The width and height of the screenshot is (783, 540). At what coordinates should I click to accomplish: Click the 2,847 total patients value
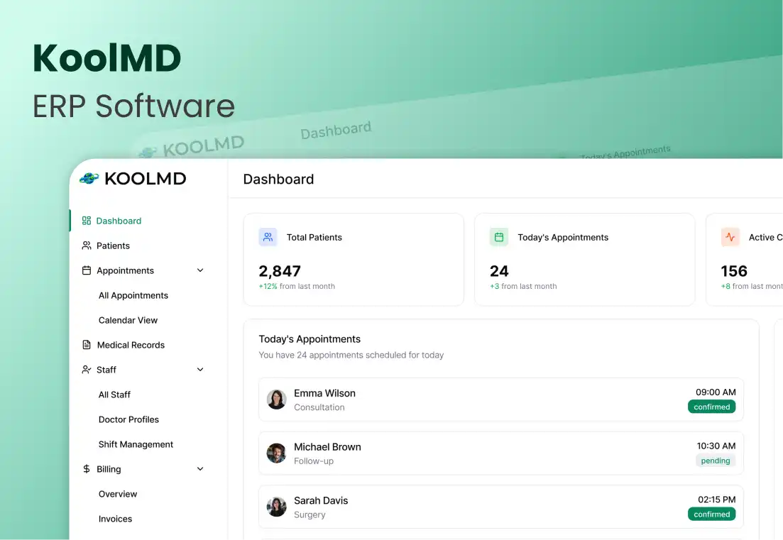click(280, 271)
